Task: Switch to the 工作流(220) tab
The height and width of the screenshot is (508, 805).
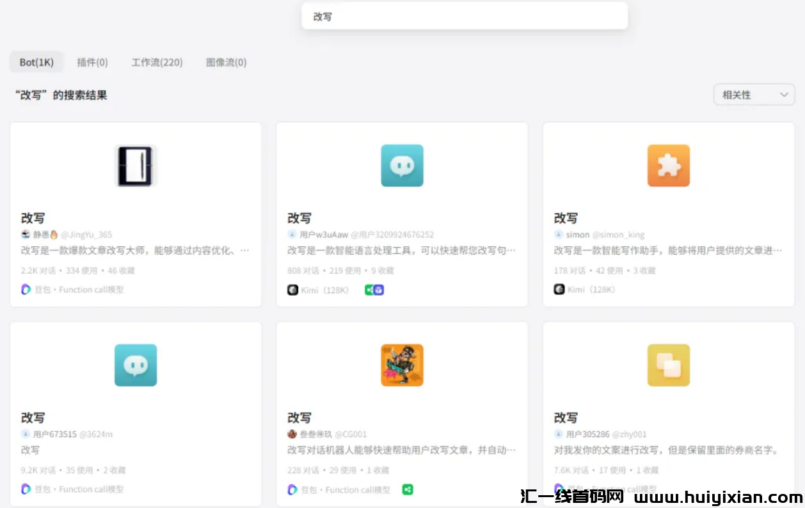Action: point(157,62)
